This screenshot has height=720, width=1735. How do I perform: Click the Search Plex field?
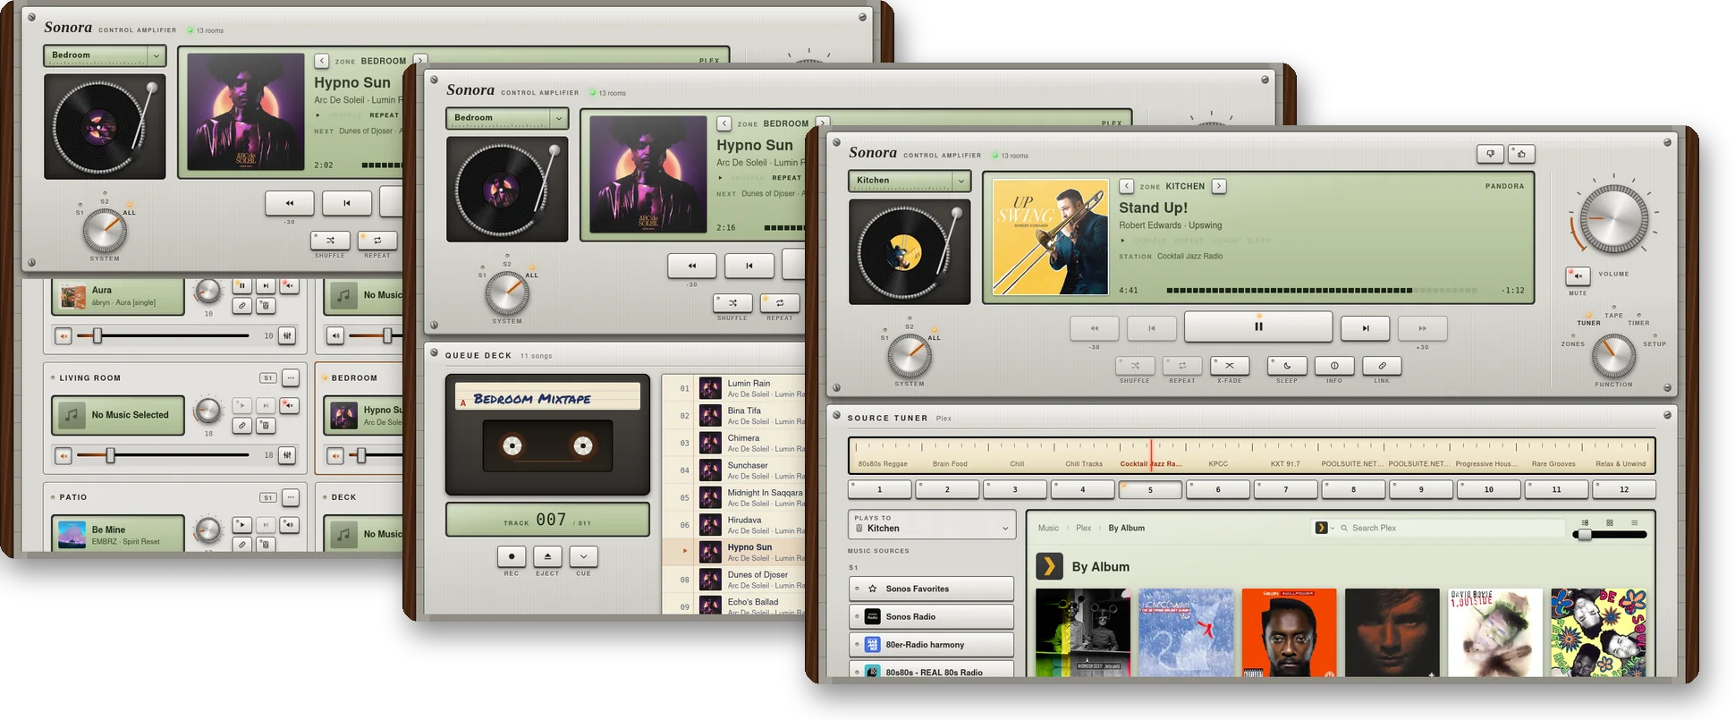click(1453, 528)
